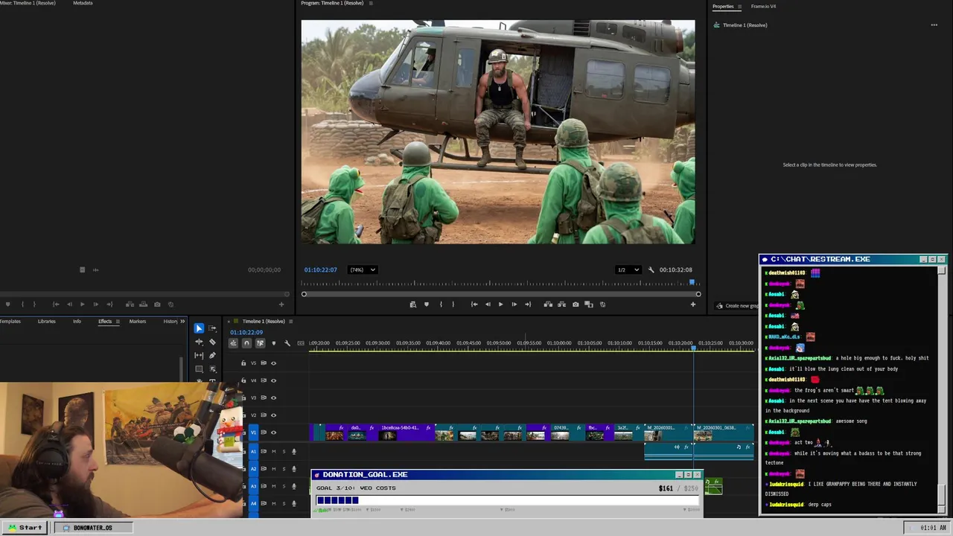Toggle V1 track visibility eye
The height and width of the screenshot is (536, 953).
(x=273, y=433)
